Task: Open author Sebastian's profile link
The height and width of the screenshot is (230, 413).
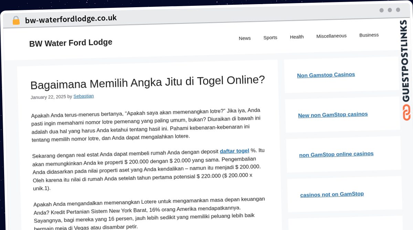Action: click(84, 96)
